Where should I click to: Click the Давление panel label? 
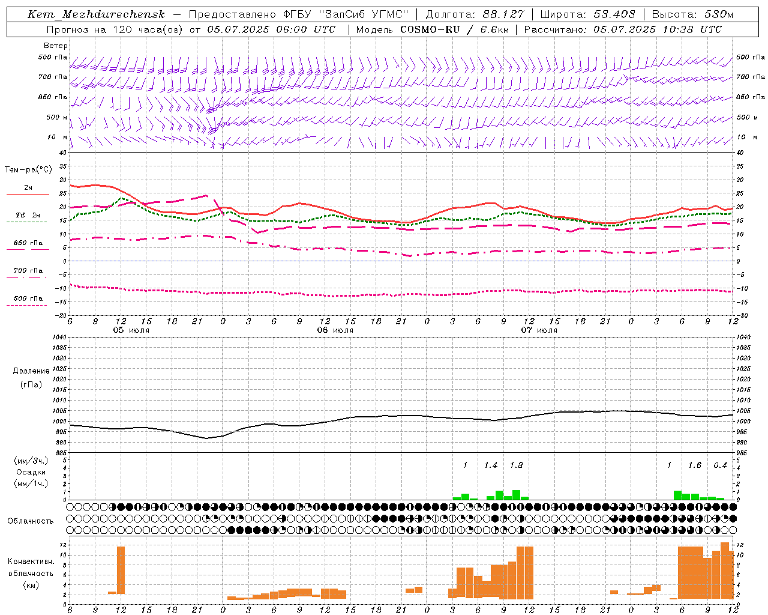pyautogui.click(x=31, y=371)
